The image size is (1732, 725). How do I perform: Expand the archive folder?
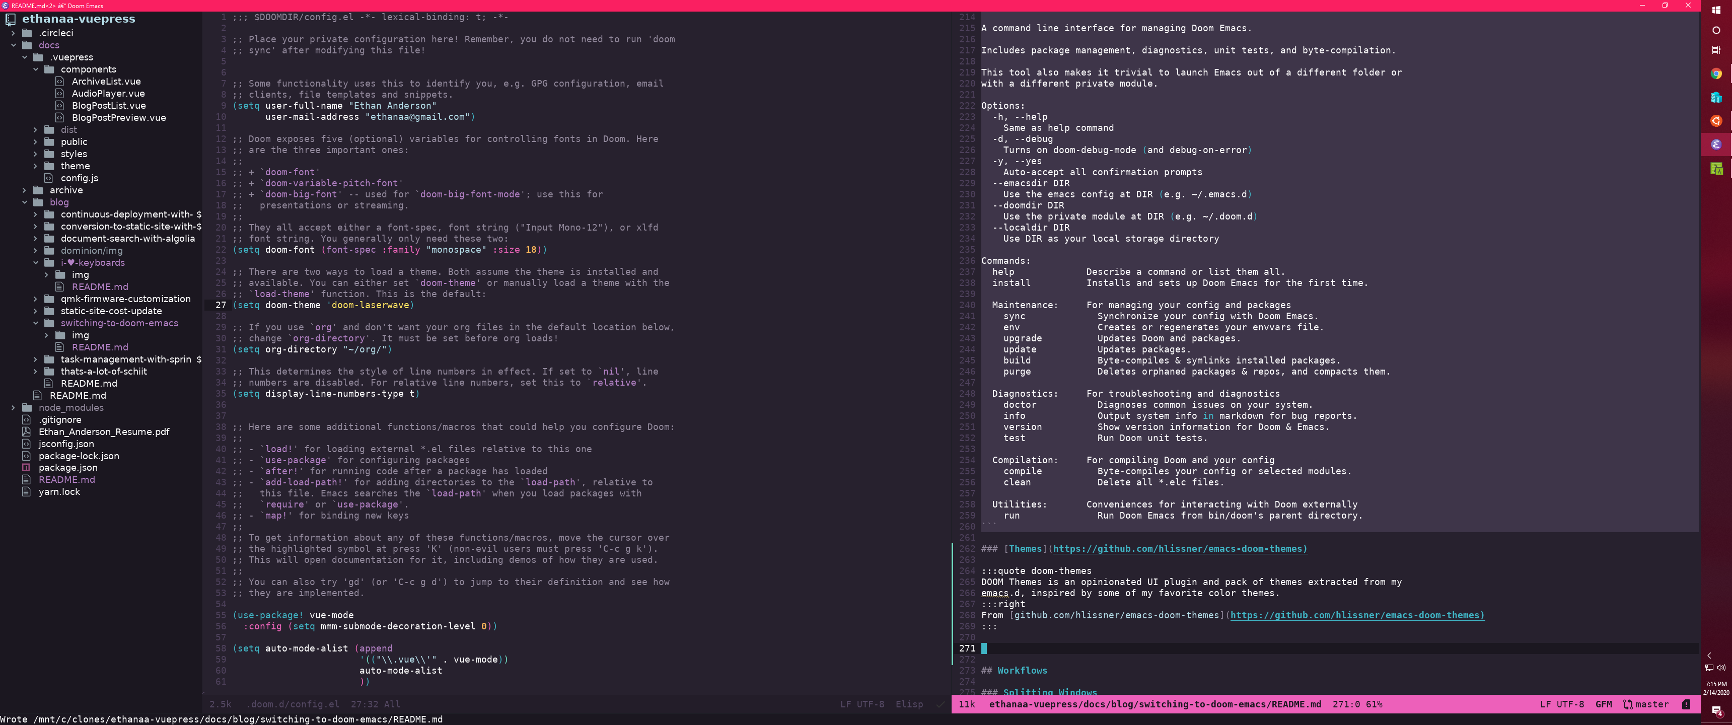pyautogui.click(x=24, y=190)
